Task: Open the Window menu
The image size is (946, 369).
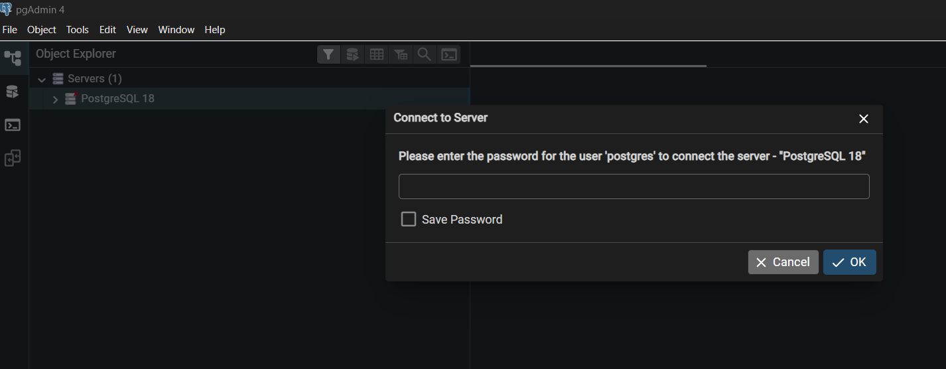Action: 176,30
